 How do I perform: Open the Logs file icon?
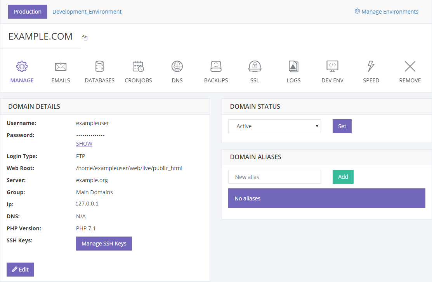293,67
